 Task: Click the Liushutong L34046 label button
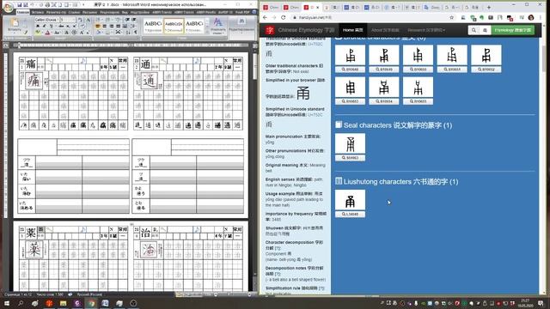coord(350,214)
